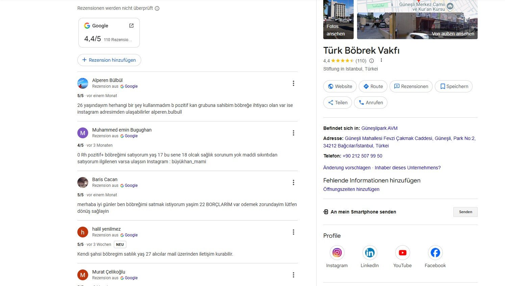Open more options for halil yenilmez review

293,232
